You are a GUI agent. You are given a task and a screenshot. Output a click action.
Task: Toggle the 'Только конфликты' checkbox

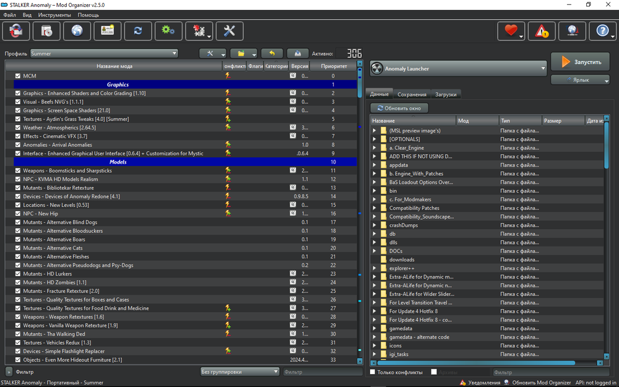(373, 372)
